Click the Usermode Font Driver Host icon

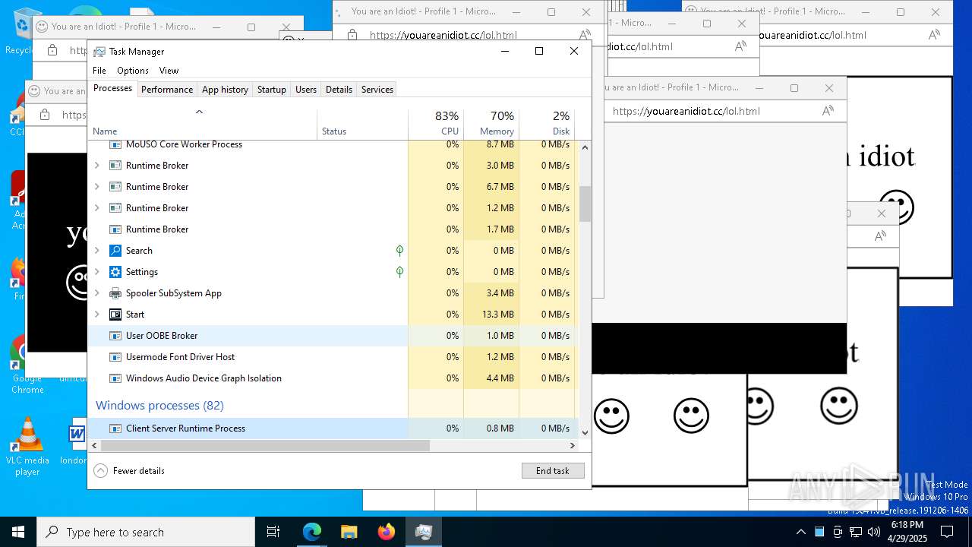click(x=115, y=356)
